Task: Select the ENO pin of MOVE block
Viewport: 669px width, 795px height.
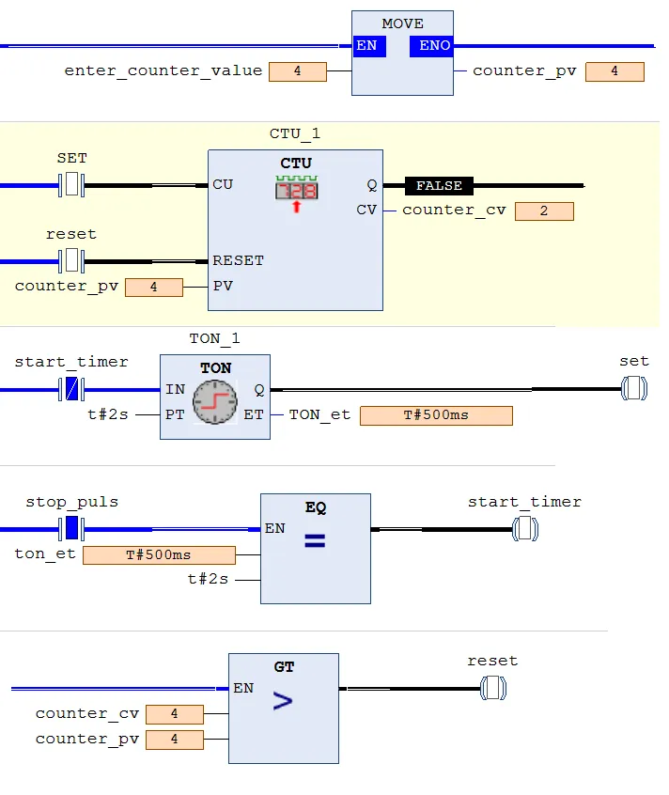Action: (x=432, y=46)
